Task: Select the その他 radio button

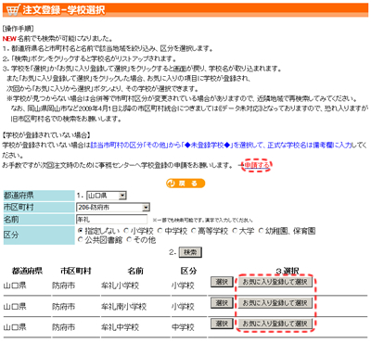Action: coord(129,240)
